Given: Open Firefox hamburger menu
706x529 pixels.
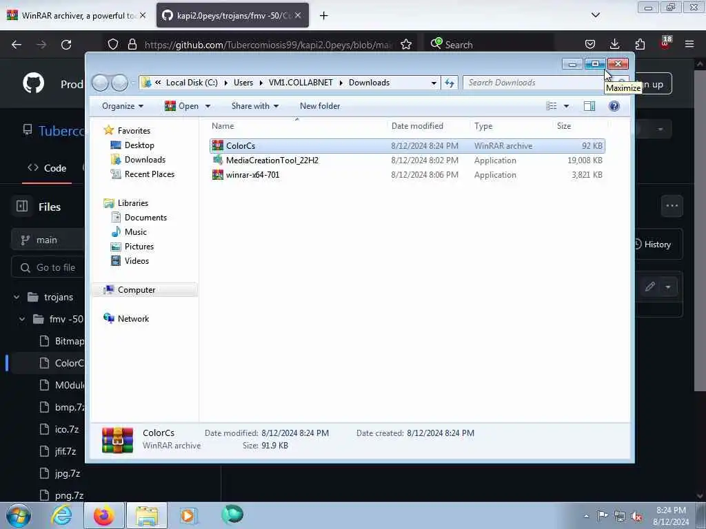Looking at the screenshot, I should [689, 45].
